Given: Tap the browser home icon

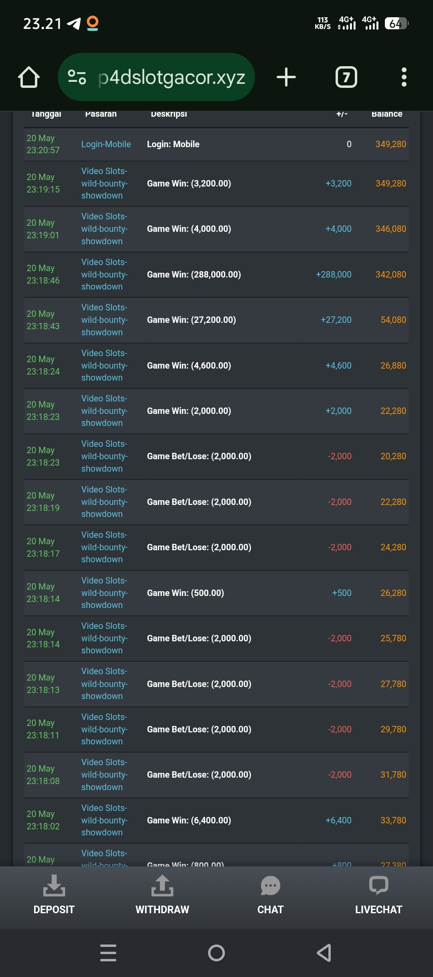Looking at the screenshot, I should click(29, 77).
